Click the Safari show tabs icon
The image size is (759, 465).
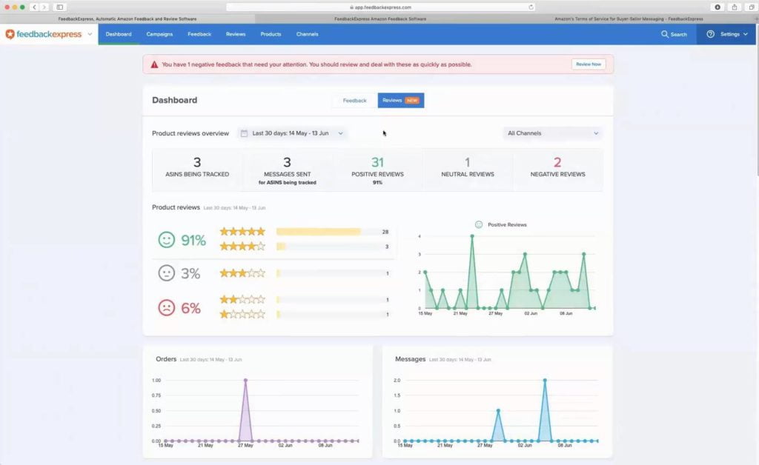pyautogui.click(x=752, y=7)
